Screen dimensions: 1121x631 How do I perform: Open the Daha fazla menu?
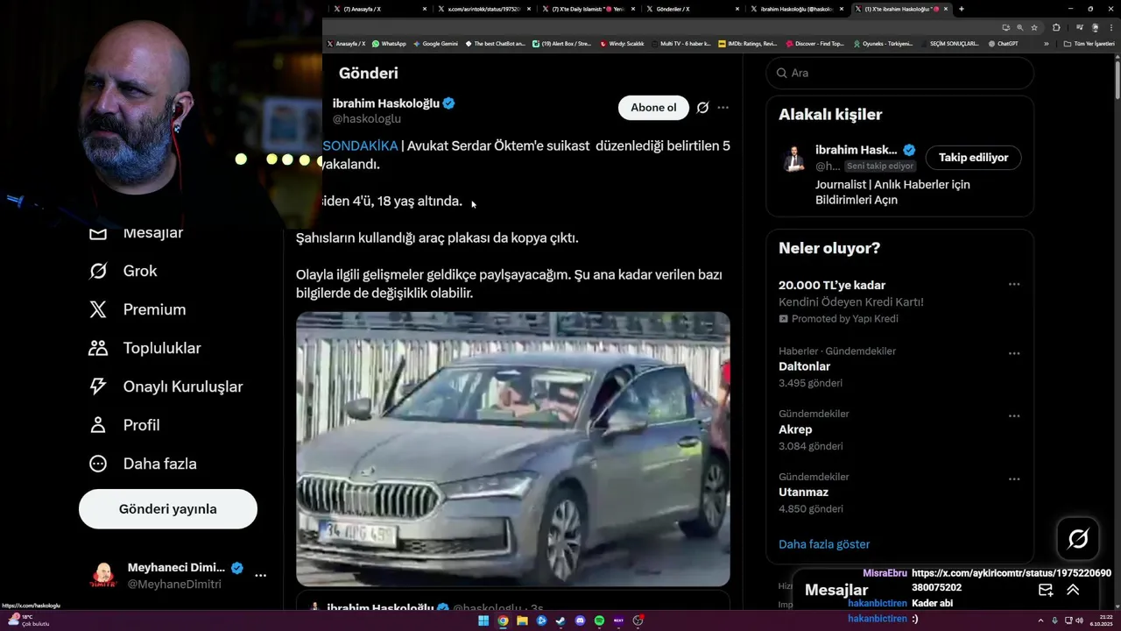point(143,464)
